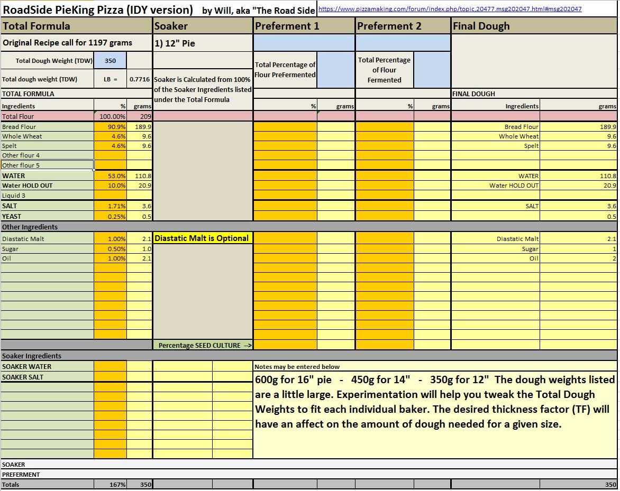Select the Water HOLD OUT 10.0% cell

point(110,186)
